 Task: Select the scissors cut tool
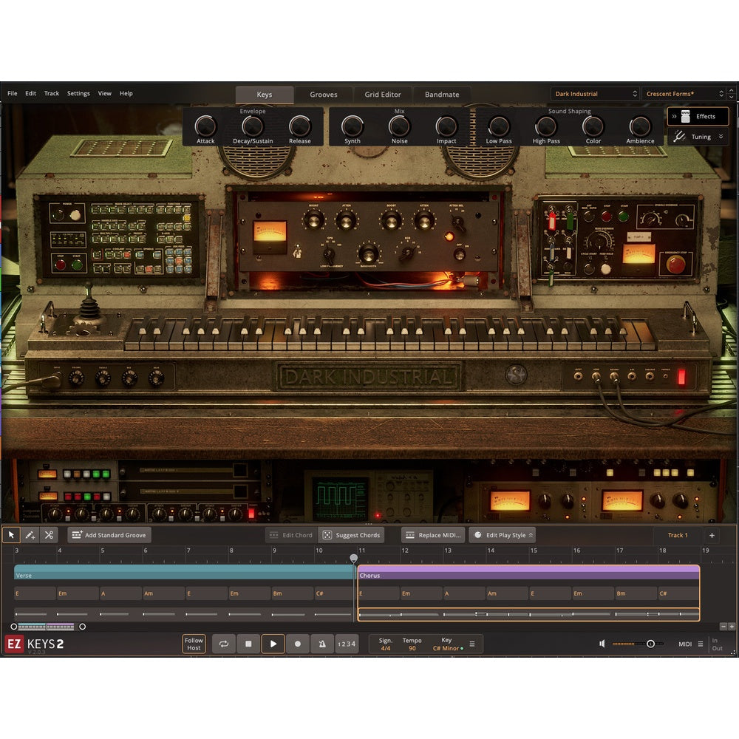49,534
